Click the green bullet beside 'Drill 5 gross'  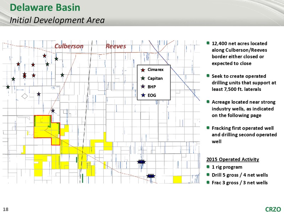coord(208,175)
